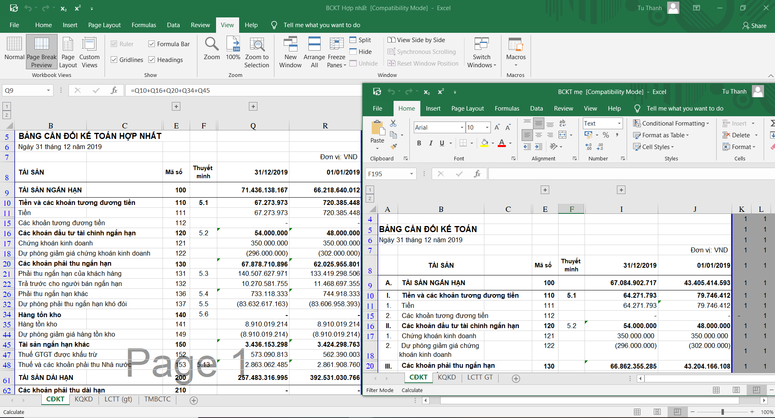The image size is (775, 418).
Task: Click the yellow fill color button
Action: (x=484, y=143)
